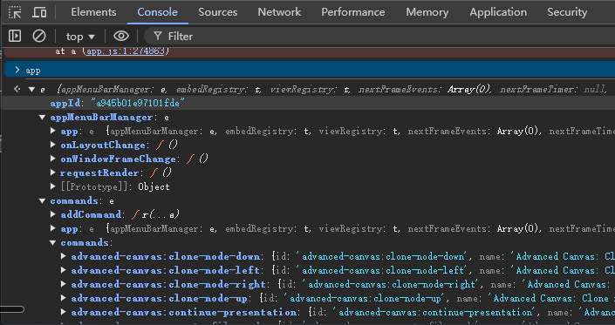Expand advanced-canvas:clone-node-left entry
The width and height of the screenshot is (615, 325).
[64, 271]
